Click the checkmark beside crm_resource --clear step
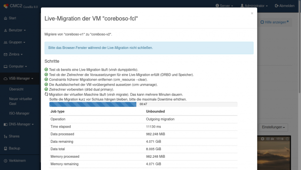301x170 pixels. 46,80
